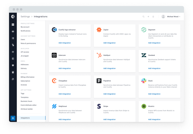This screenshot has height=134, width=193.
Task: Open Tags settings
Action: click(22, 94)
